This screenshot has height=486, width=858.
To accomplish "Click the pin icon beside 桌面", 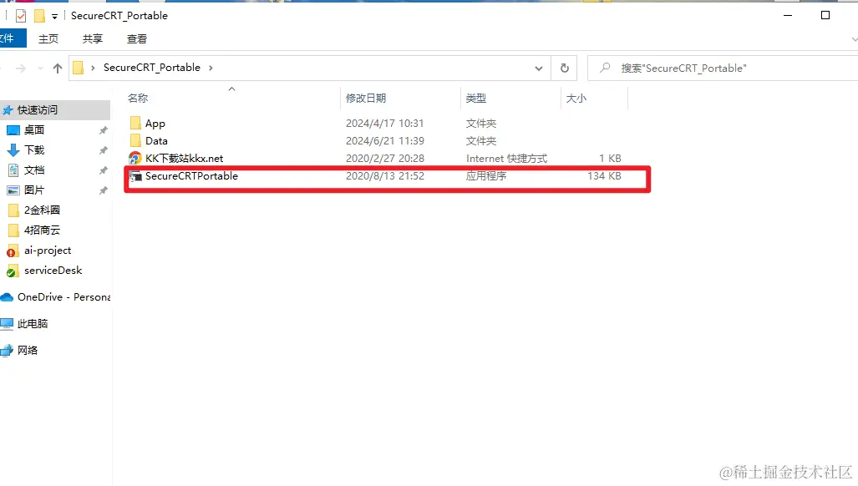I will (103, 130).
